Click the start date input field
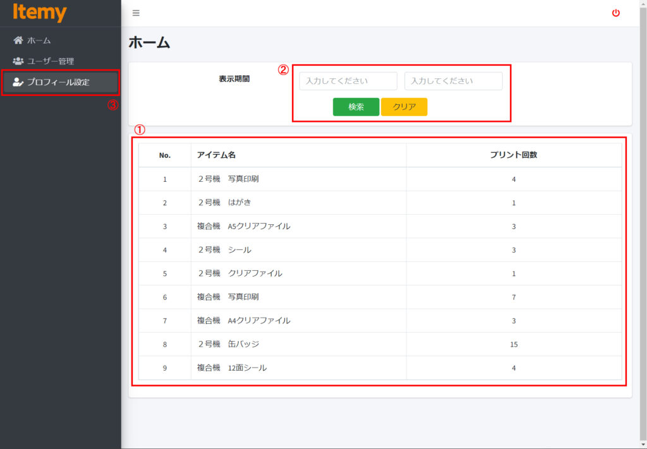Viewport: 647px width, 449px height. [348, 81]
